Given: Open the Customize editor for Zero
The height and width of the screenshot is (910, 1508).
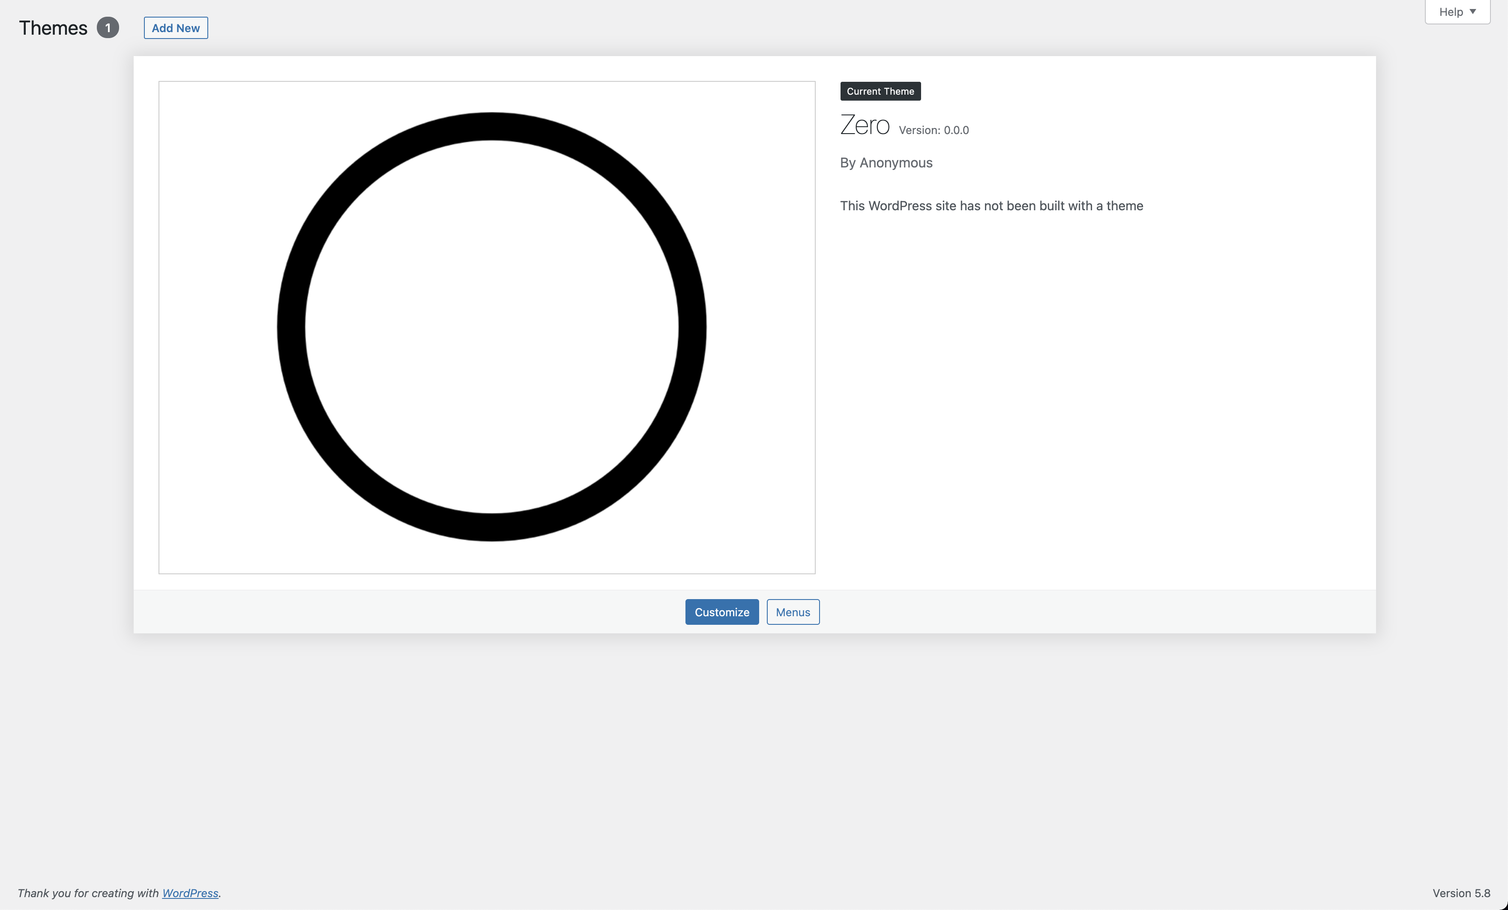Looking at the screenshot, I should [721, 612].
